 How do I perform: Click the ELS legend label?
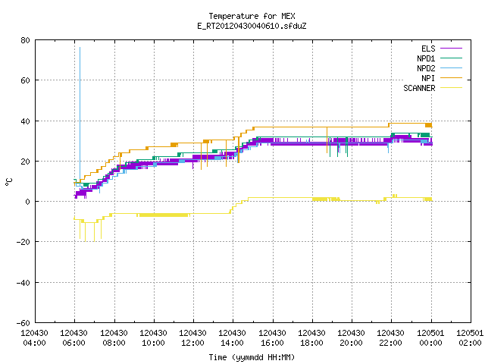(x=428, y=49)
